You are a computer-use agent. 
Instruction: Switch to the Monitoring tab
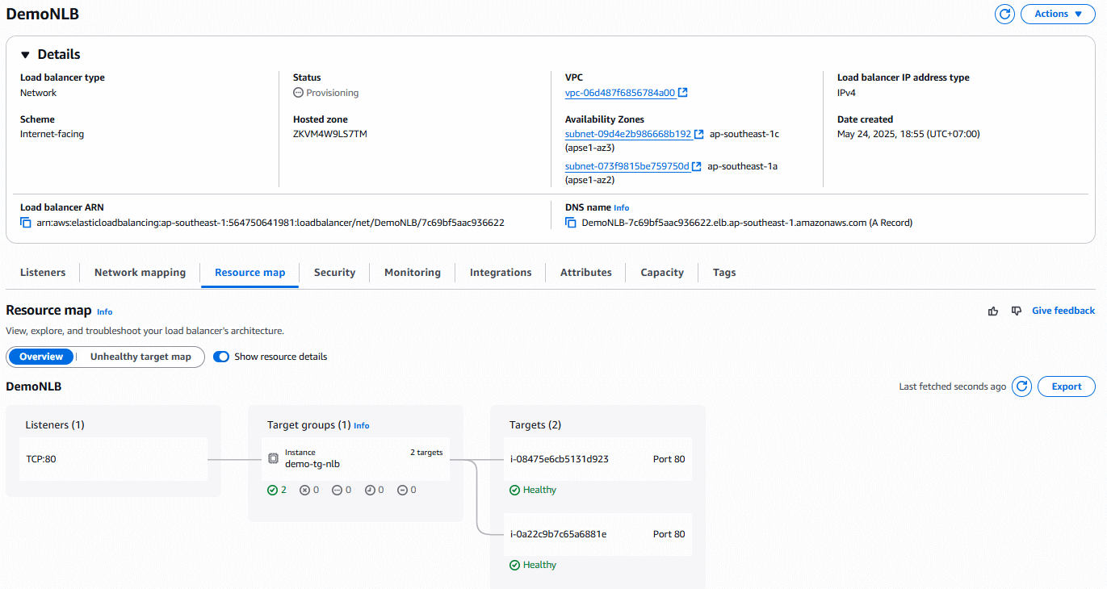(x=412, y=273)
